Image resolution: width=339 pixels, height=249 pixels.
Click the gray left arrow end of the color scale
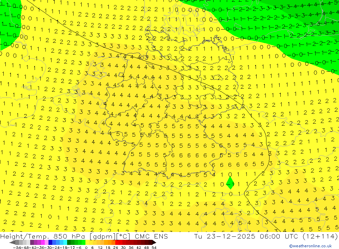pos(12,242)
